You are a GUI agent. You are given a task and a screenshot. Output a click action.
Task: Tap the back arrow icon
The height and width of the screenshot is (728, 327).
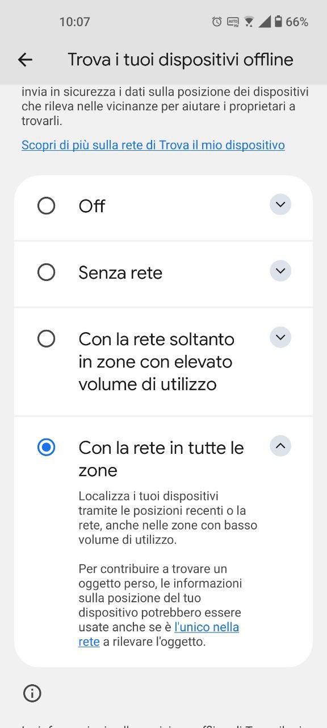(25, 59)
